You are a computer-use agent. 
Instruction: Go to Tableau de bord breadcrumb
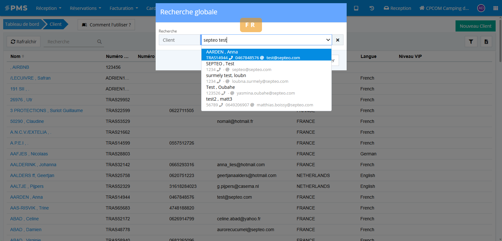(22, 24)
